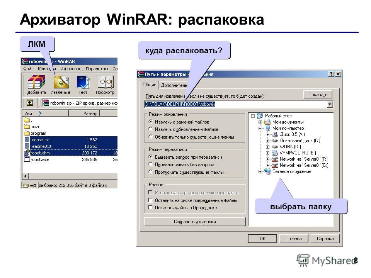Check Распаковать архивы во вложенные папки
371x278 pixels.
point(150,192)
